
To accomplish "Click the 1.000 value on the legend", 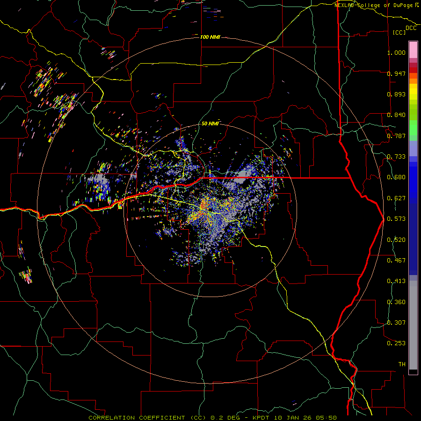I will (x=396, y=52).
